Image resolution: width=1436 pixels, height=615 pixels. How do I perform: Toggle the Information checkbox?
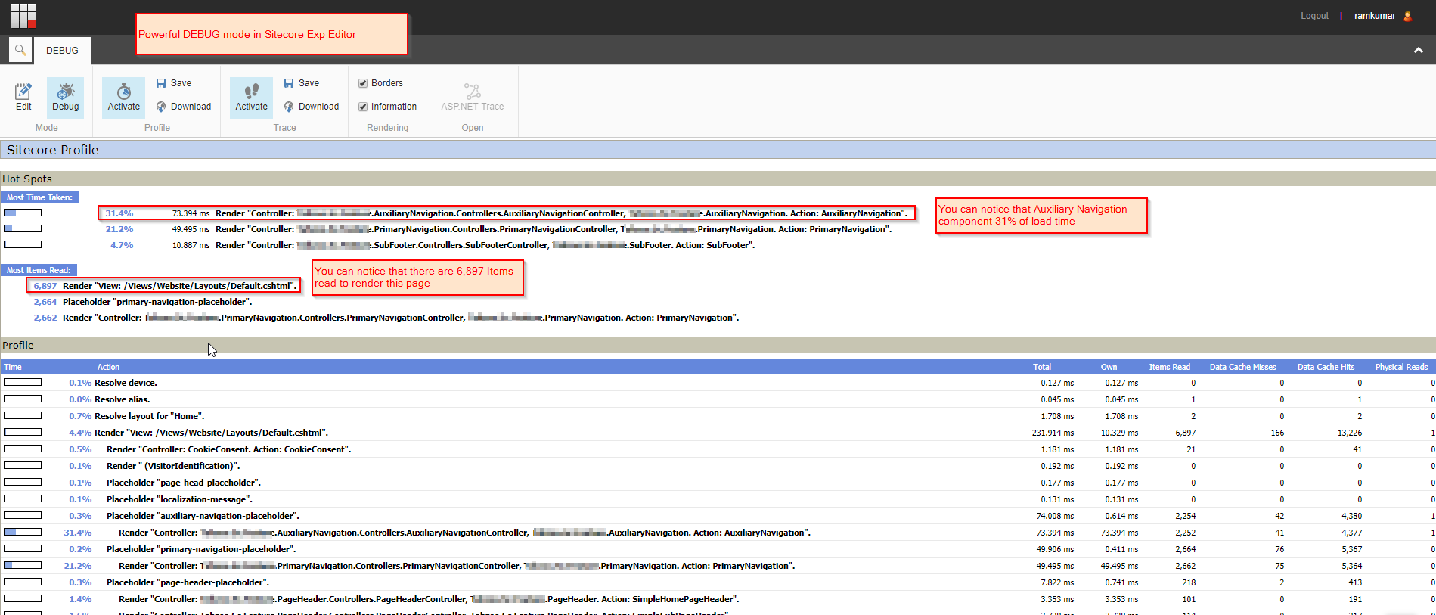click(363, 107)
